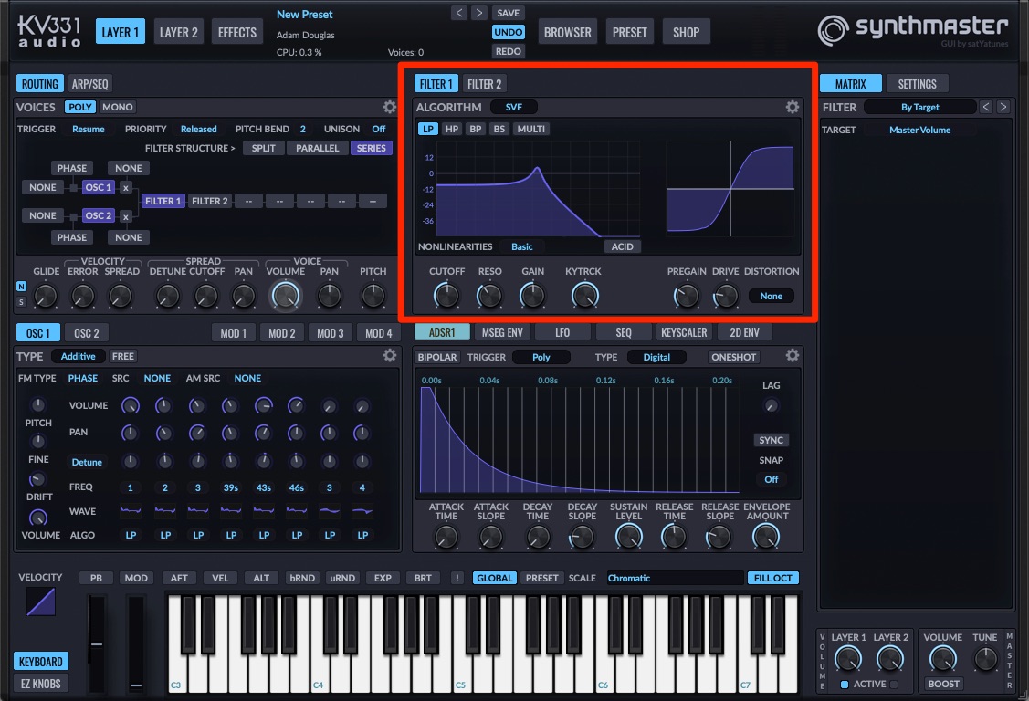Click the matrix filter previous arrow
Image resolution: width=1029 pixels, height=701 pixels.
[x=986, y=107]
